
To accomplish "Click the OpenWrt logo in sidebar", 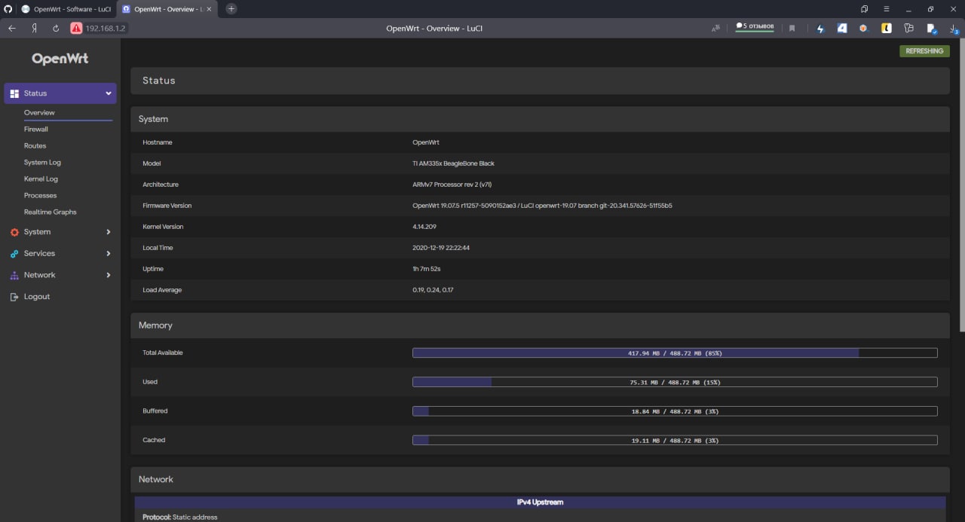I will click(60, 59).
